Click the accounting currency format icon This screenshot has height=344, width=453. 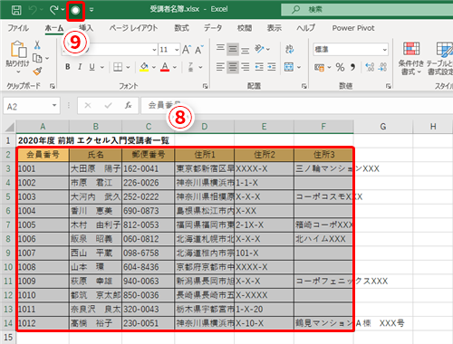pos(319,67)
